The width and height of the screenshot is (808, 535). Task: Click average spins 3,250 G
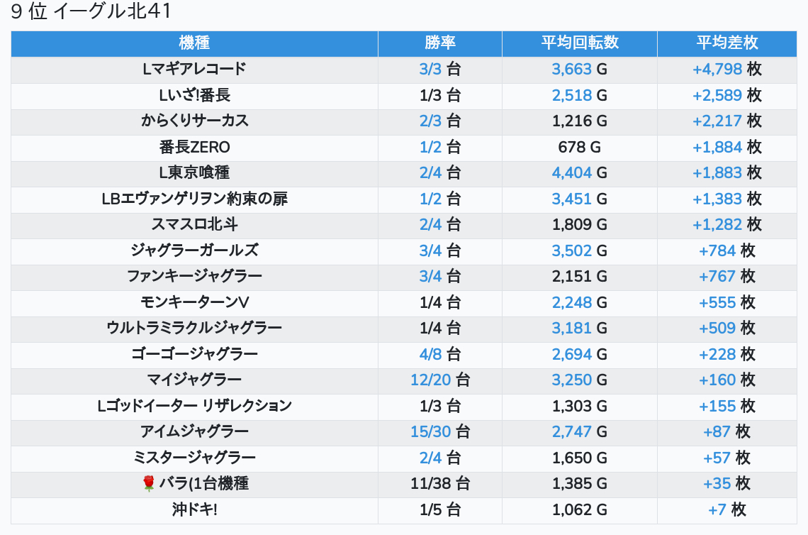580,380
